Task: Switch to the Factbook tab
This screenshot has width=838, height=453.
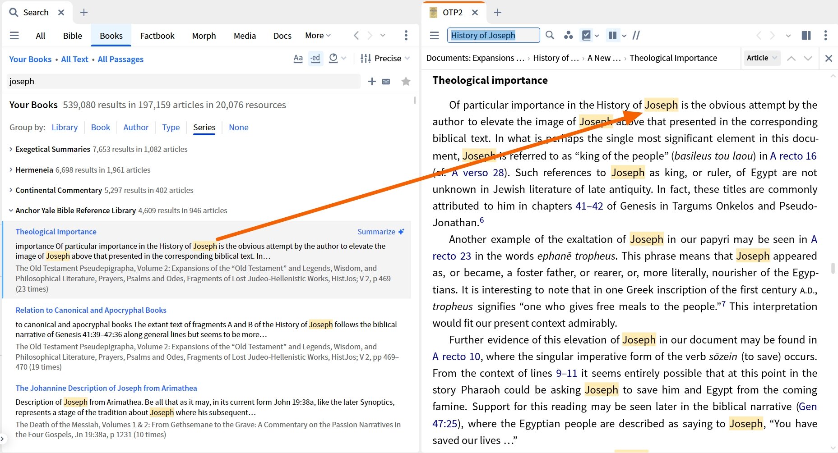Action: coord(157,36)
